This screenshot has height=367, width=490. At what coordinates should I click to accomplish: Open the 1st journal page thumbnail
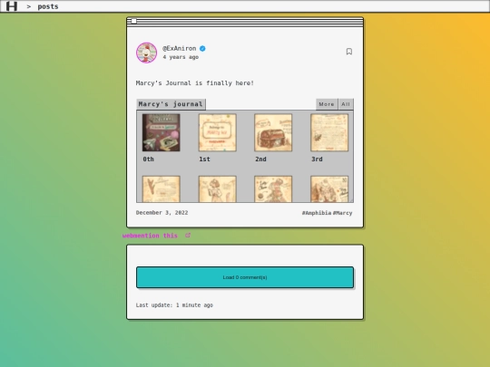click(218, 132)
